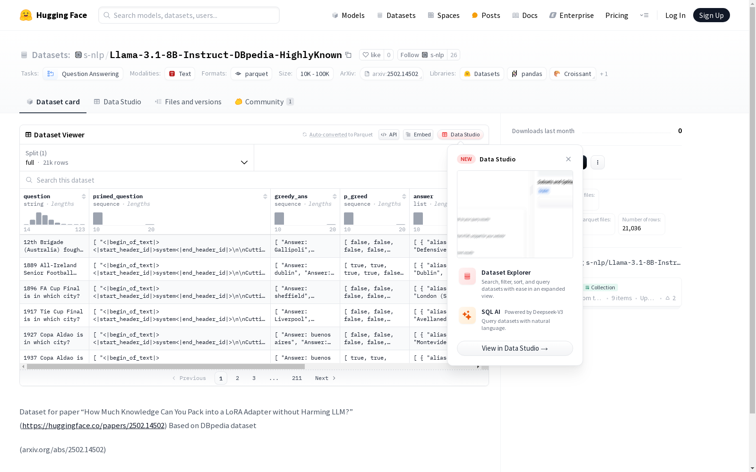This screenshot has height=472, width=756.
Task: Focus the Search this dataset field
Action: [x=233, y=180]
